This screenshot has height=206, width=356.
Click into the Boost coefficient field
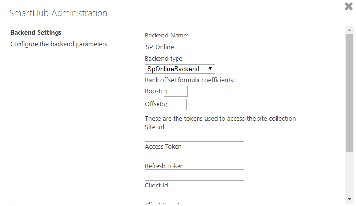click(176, 92)
